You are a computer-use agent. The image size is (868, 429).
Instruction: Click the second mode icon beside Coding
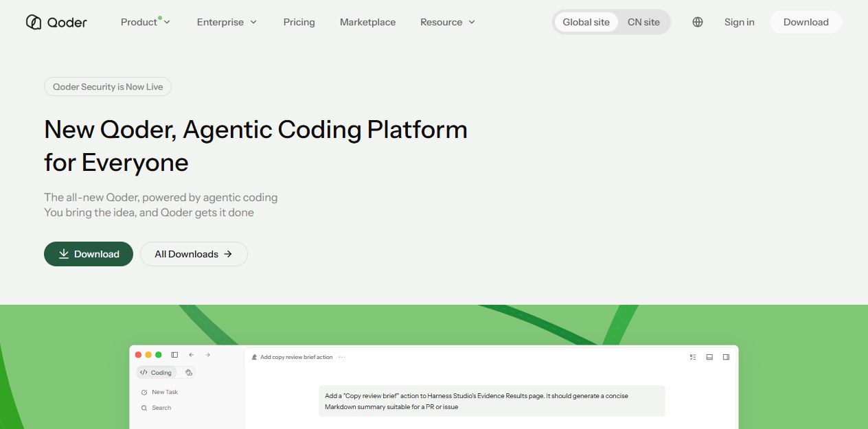(189, 373)
